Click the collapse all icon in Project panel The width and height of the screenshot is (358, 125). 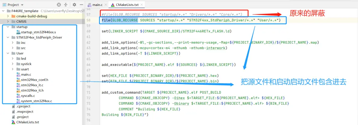(66, 4)
